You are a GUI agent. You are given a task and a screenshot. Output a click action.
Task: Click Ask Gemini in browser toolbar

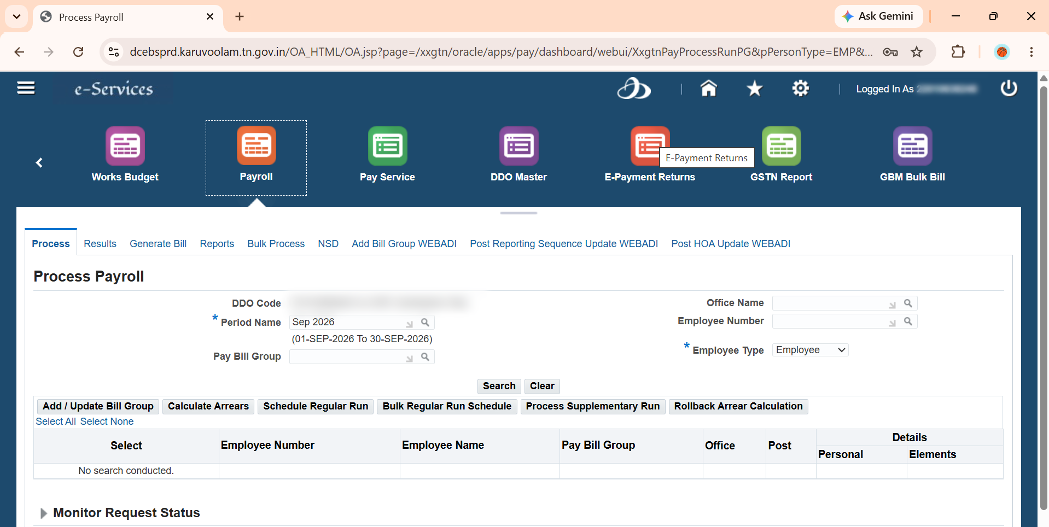(878, 16)
